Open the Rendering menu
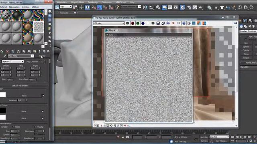 pyautogui.click(x=93, y=2)
